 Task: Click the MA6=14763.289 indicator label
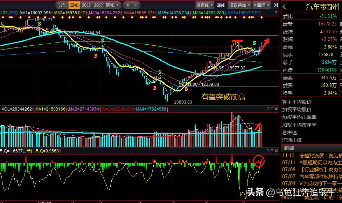pos(209,13)
